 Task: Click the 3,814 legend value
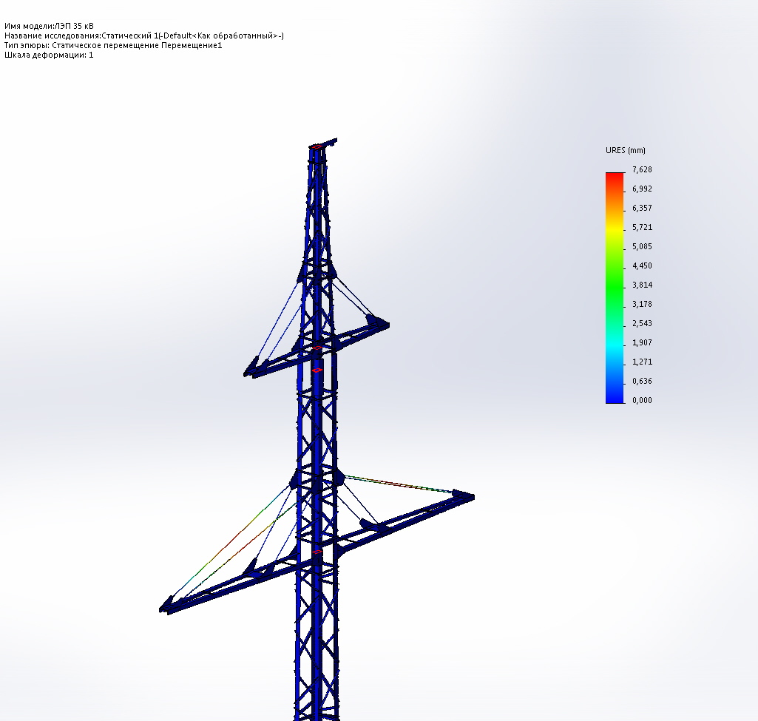pyautogui.click(x=642, y=285)
